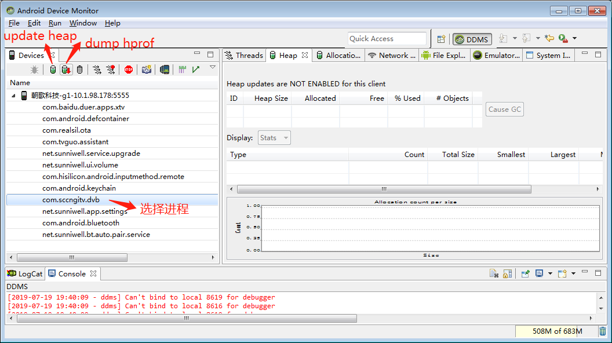This screenshot has width=612, height=343.
Task: Click the Update Threads icon
Action: [97, 70]
